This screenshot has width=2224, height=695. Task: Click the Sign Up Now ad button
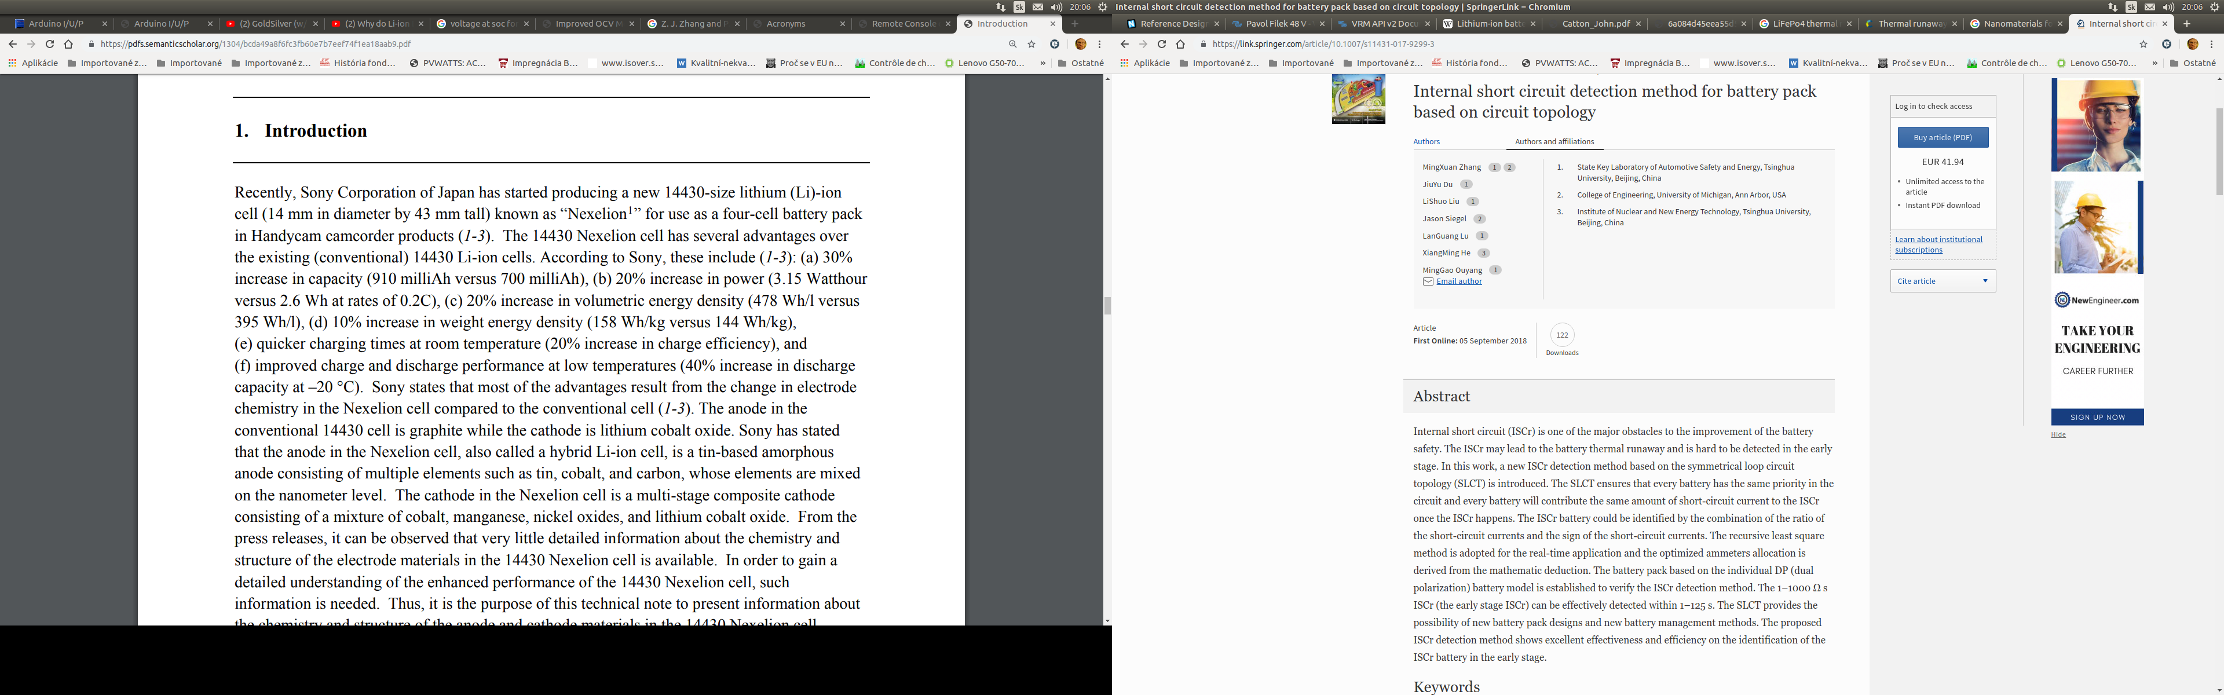tap(2097, 417)
